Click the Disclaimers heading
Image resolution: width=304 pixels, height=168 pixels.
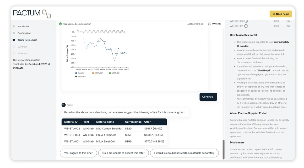[237, 143]
